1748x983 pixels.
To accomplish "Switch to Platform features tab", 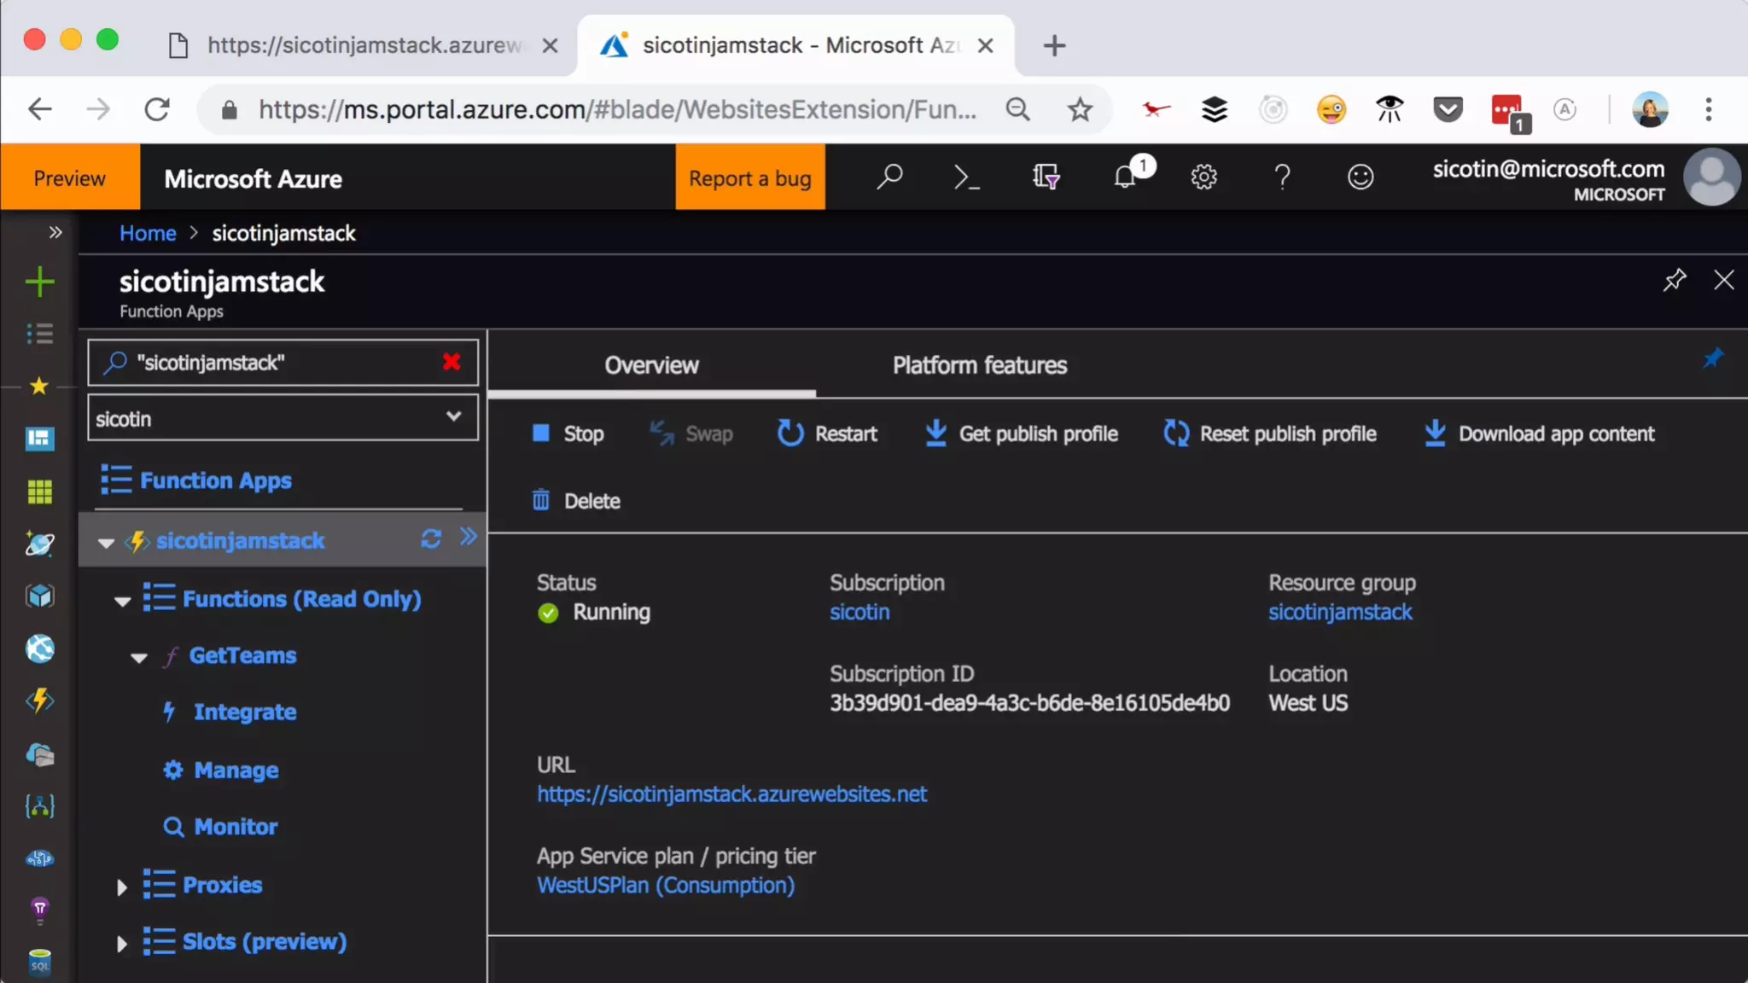I will click(x=979, y=365).
